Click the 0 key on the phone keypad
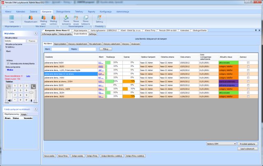The width and height of the screenshot is (263, 166). [21, 100]
